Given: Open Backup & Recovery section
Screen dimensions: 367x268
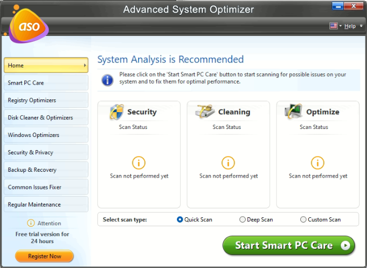Looking at the screenshot, I should coord(46,169).
